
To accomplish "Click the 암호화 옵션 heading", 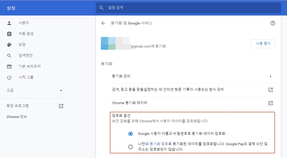I will [x=121, y=115].
